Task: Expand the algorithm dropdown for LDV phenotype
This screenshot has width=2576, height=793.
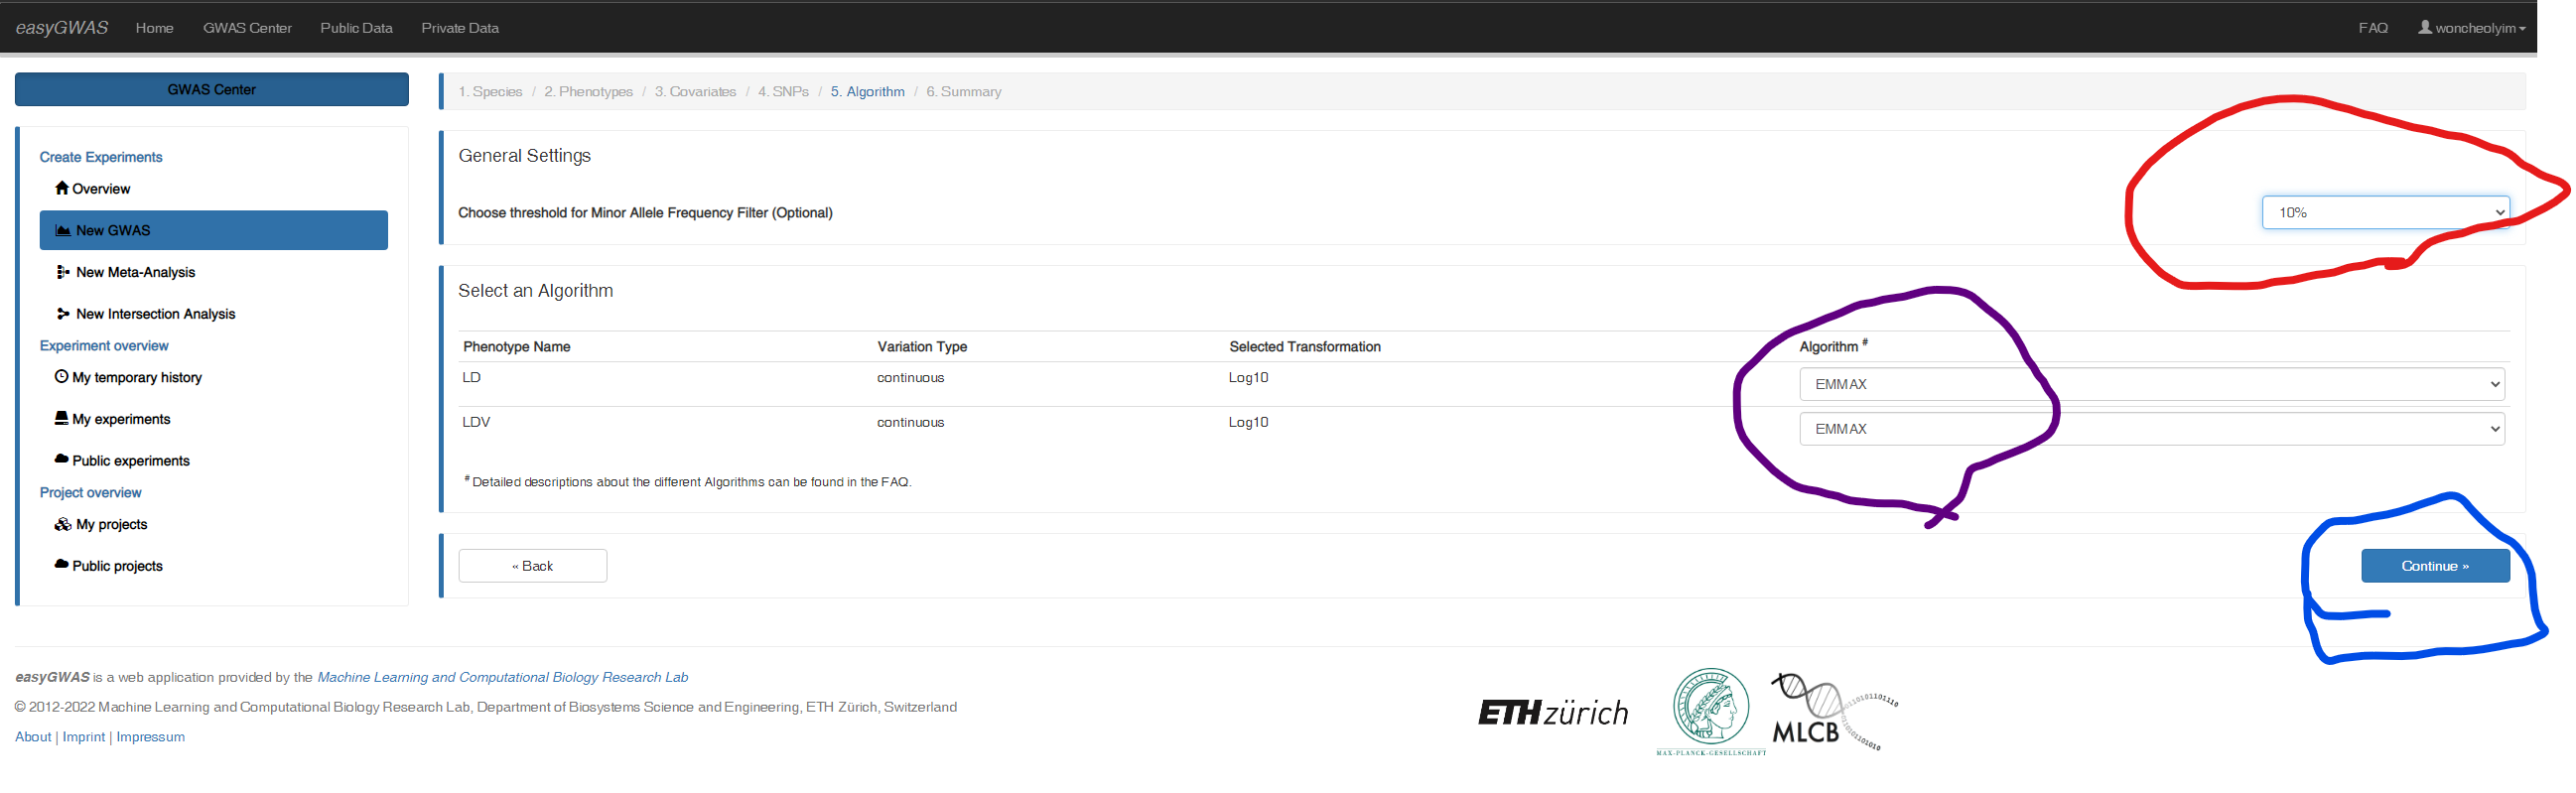Action: 2151,429
